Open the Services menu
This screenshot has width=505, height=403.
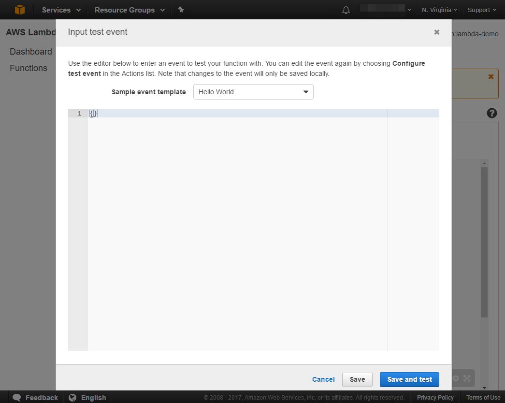[61, 10]
